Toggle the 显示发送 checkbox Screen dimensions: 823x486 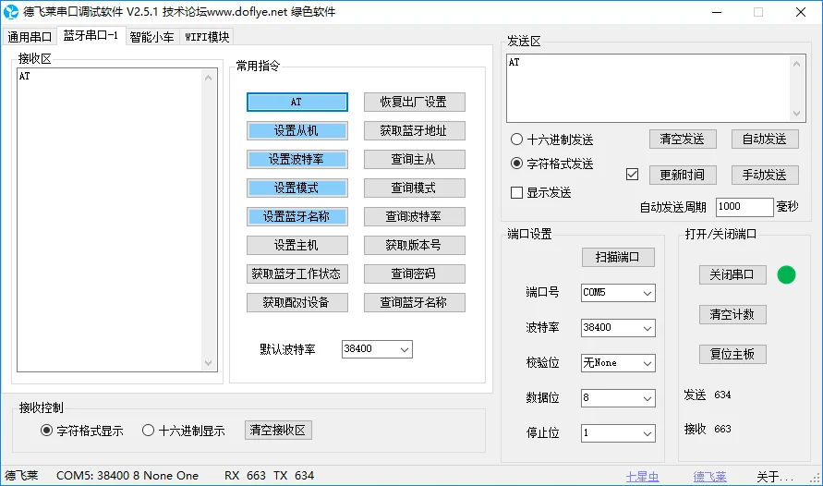coord(516,192)
